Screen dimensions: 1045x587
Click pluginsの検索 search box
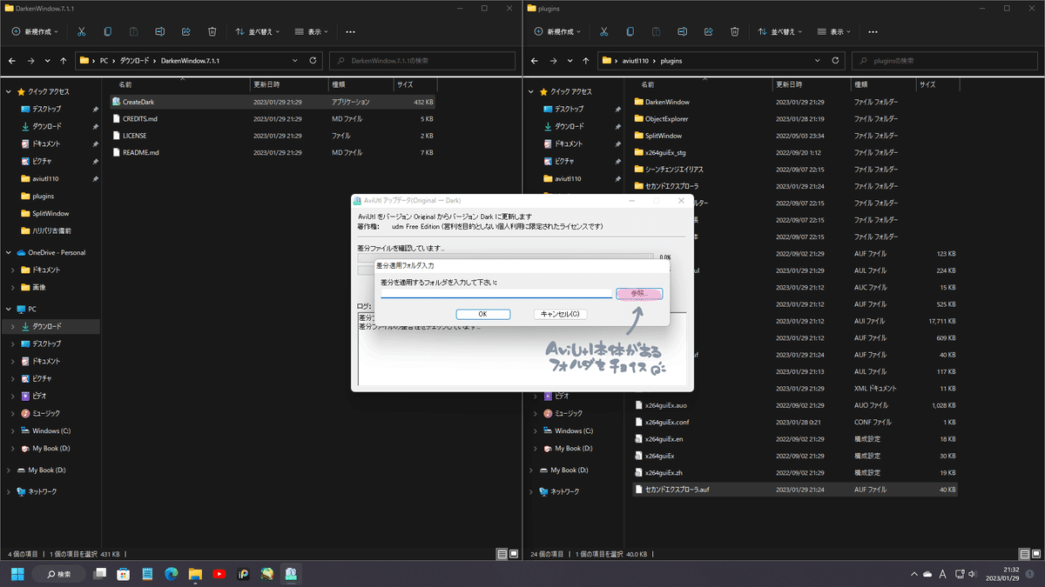[945, 61]
